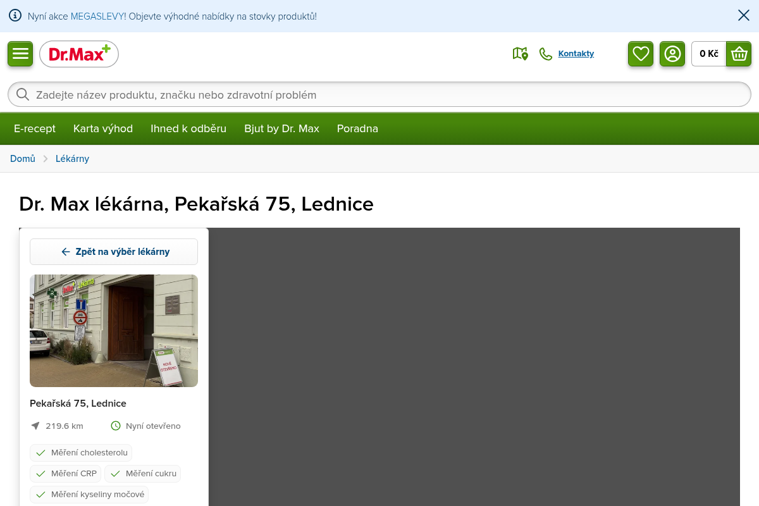Open Ihned k odběru menu item
759x506 pixels.
pyautogui.click(x=188, y=129)
